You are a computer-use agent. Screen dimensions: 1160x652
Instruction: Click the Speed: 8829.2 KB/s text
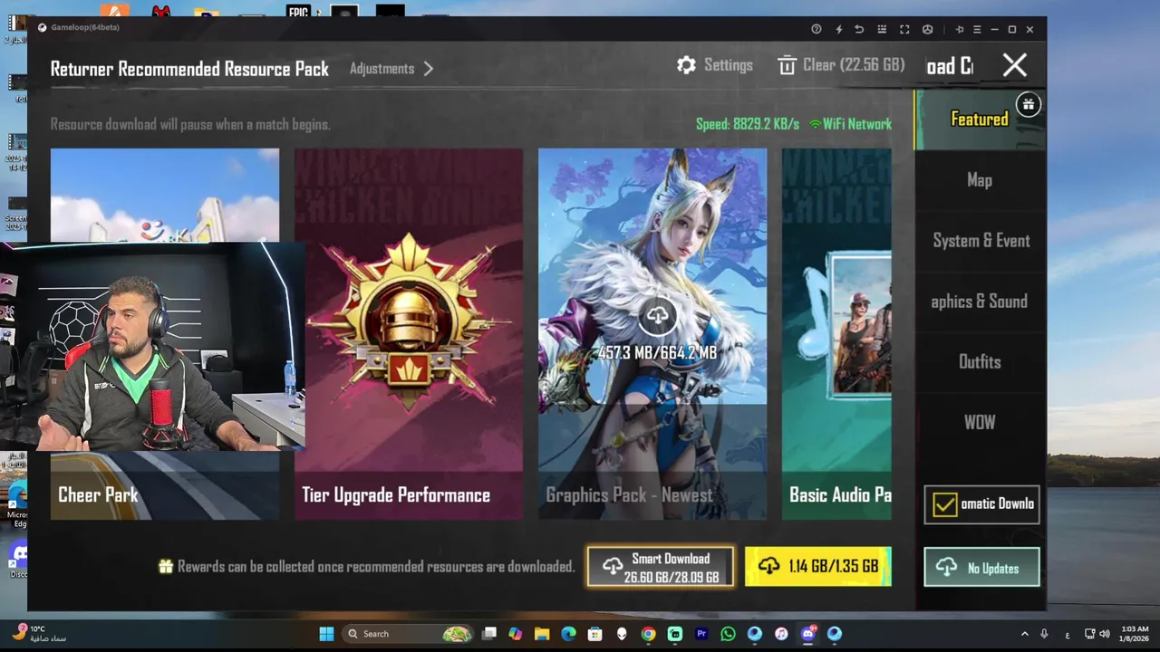(x=748, y=124)
